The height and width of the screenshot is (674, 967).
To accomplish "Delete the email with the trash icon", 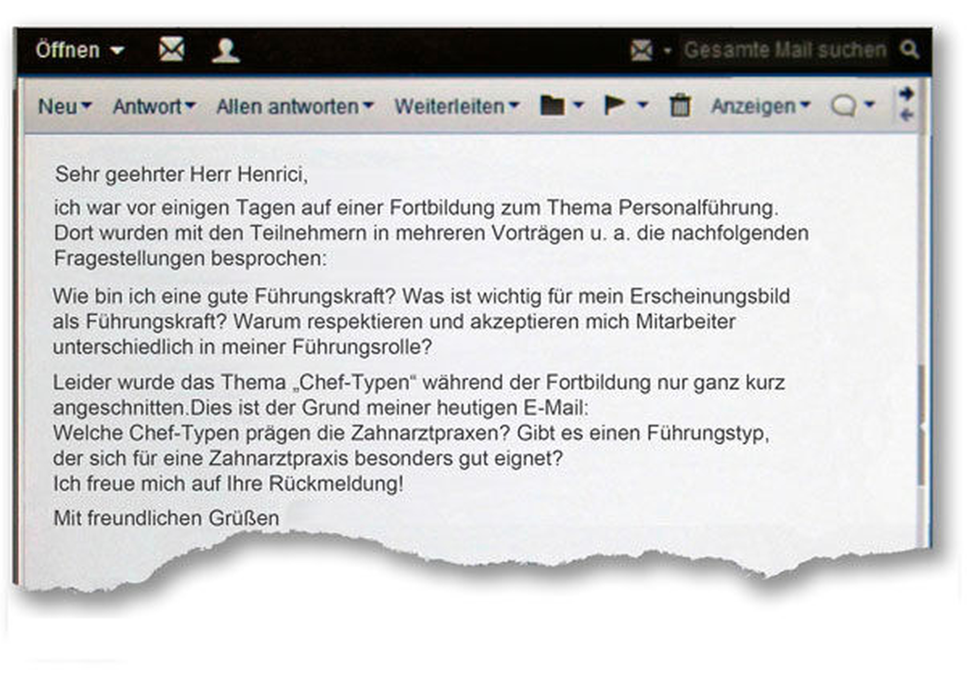I will click(x=680, y=105).
